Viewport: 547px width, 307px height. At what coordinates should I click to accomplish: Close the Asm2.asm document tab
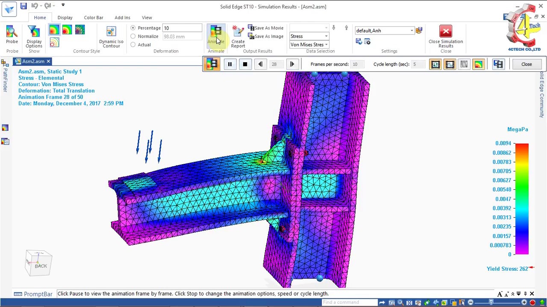[48, 61]
